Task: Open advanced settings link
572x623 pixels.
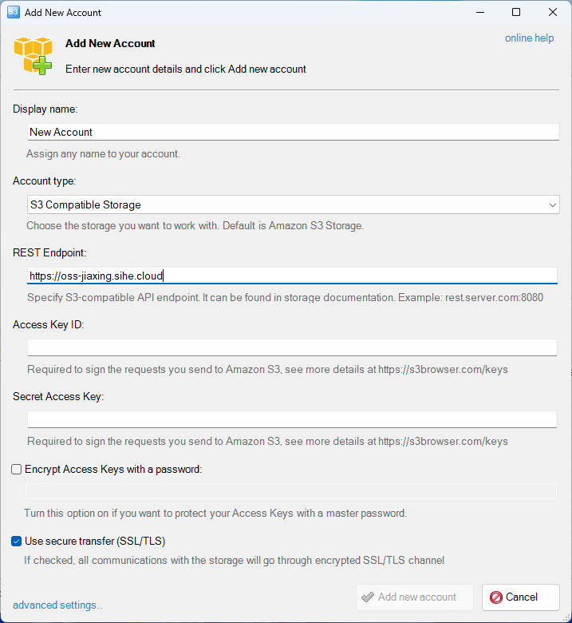Action: [57, 605]
